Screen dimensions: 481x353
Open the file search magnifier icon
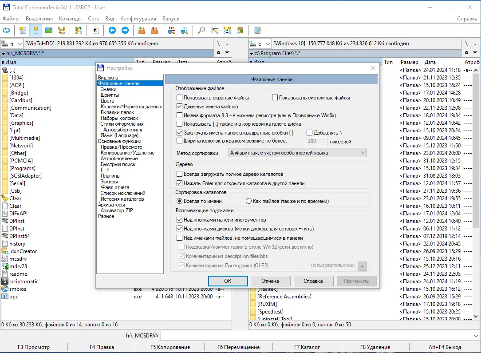tap(201, 30)
